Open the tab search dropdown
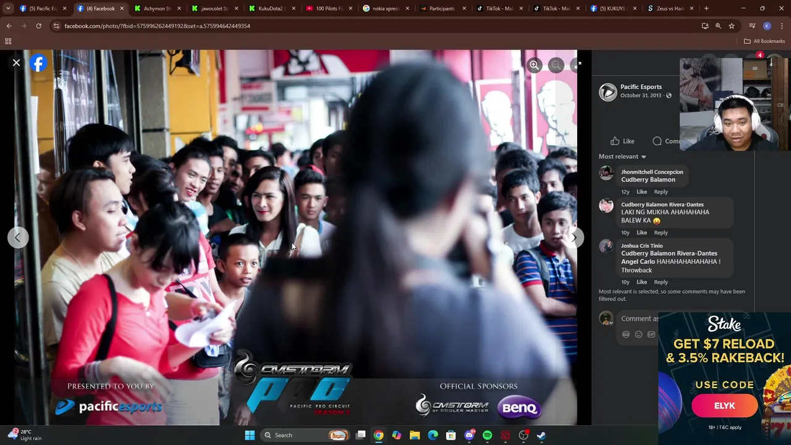 8,9
